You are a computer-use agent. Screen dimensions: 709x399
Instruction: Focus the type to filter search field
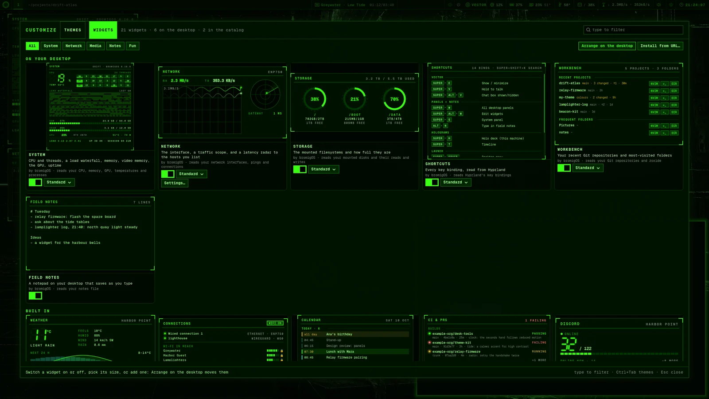coord(633,30)
